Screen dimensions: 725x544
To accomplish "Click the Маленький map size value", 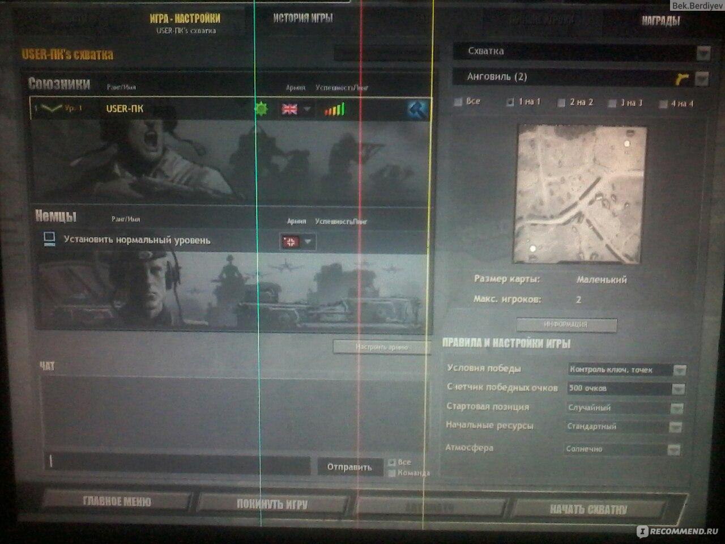I will [602, 279].
